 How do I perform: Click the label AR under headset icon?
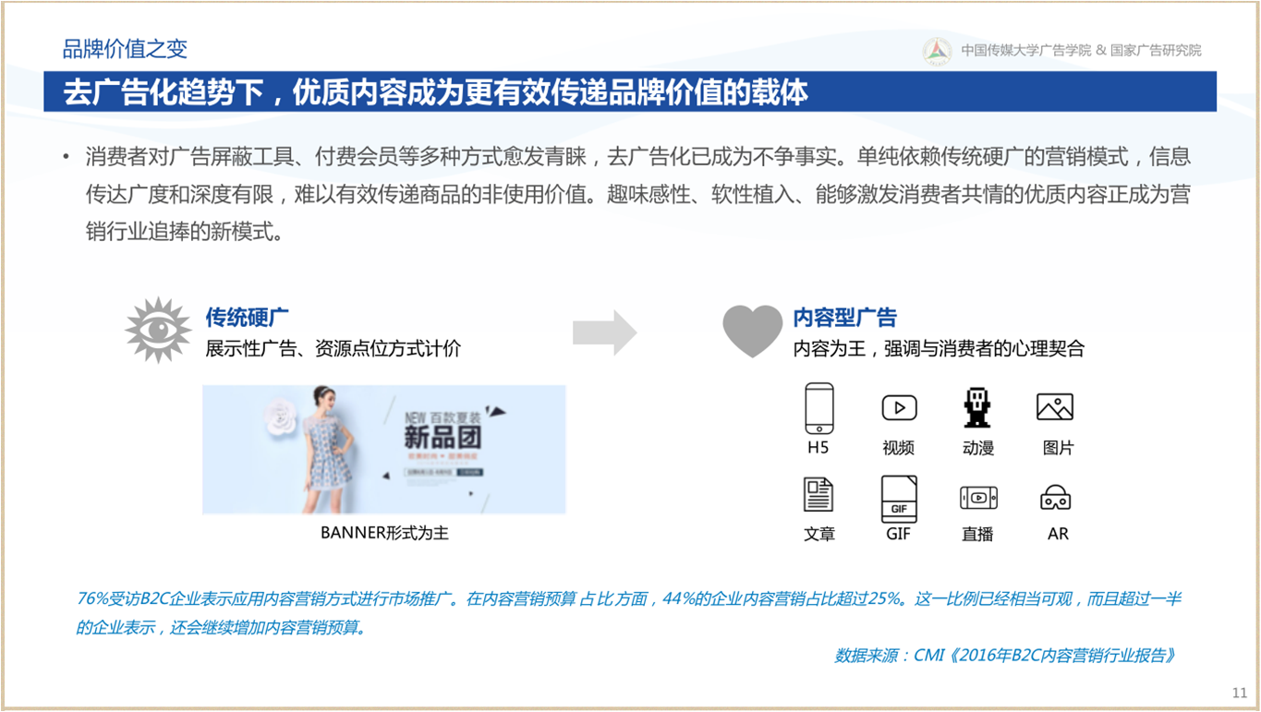(1058, 534)
